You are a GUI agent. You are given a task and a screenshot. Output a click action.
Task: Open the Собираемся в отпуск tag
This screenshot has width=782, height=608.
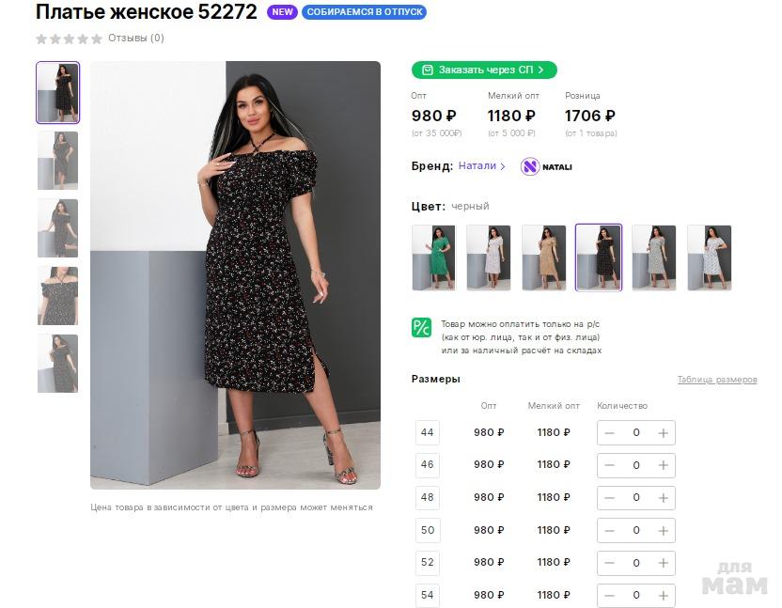364,12
